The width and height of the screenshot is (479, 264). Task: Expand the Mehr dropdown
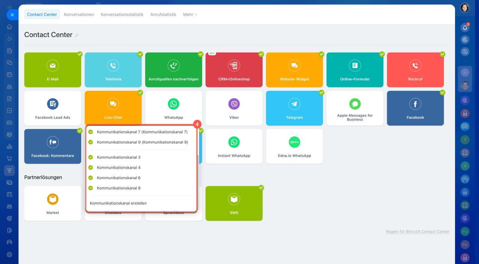click(x=190, y=15)
